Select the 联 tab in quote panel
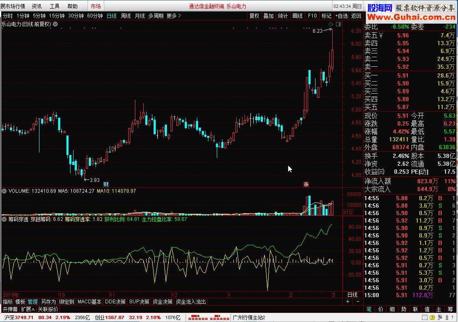 pyautogui.click(x=416, y=309)
